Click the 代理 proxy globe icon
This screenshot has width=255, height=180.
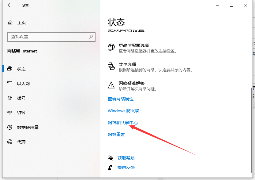[10, 142]
